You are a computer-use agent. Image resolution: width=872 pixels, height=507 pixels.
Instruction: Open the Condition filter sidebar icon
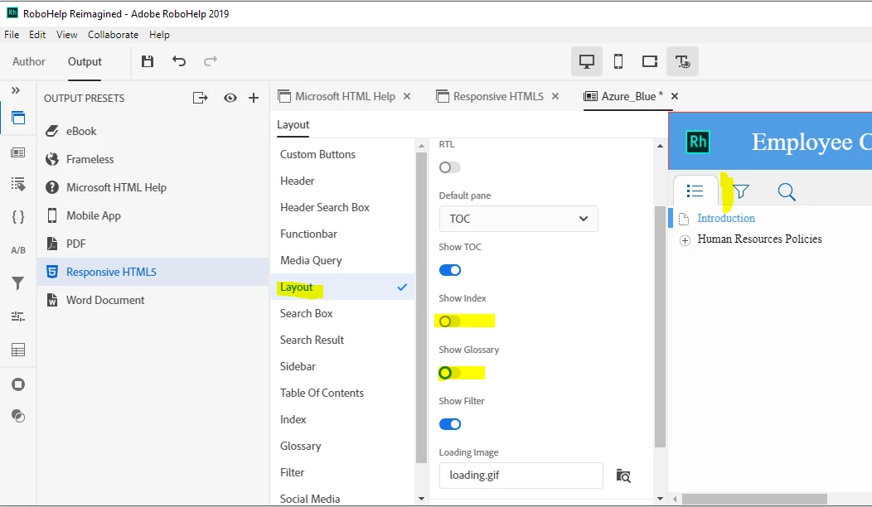coord(17,283)
